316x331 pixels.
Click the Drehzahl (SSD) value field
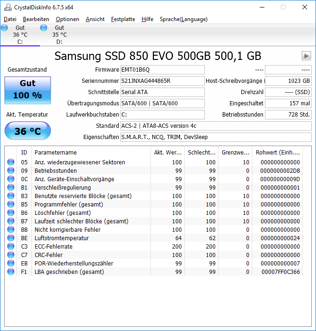288,92
